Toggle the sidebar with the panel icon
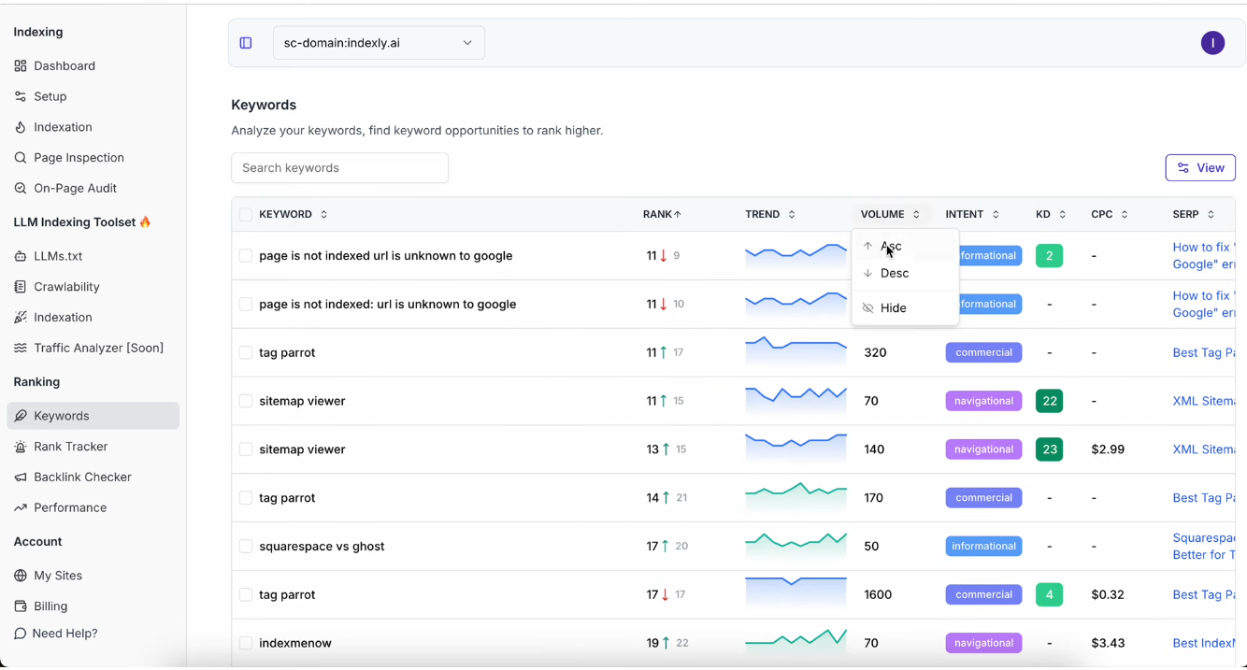The height and width of the screenshot is (670, 1247). point(245,42)
